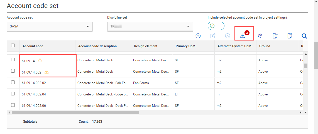Image resolution: width=318 pixels, height=134 pixels.
Task: Select checkbox for row 61.09.14.002.02
Action: pyautogui.click(x=13, y=82)
